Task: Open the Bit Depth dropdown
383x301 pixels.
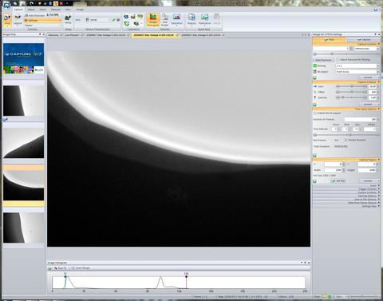Action: (357, 72)
